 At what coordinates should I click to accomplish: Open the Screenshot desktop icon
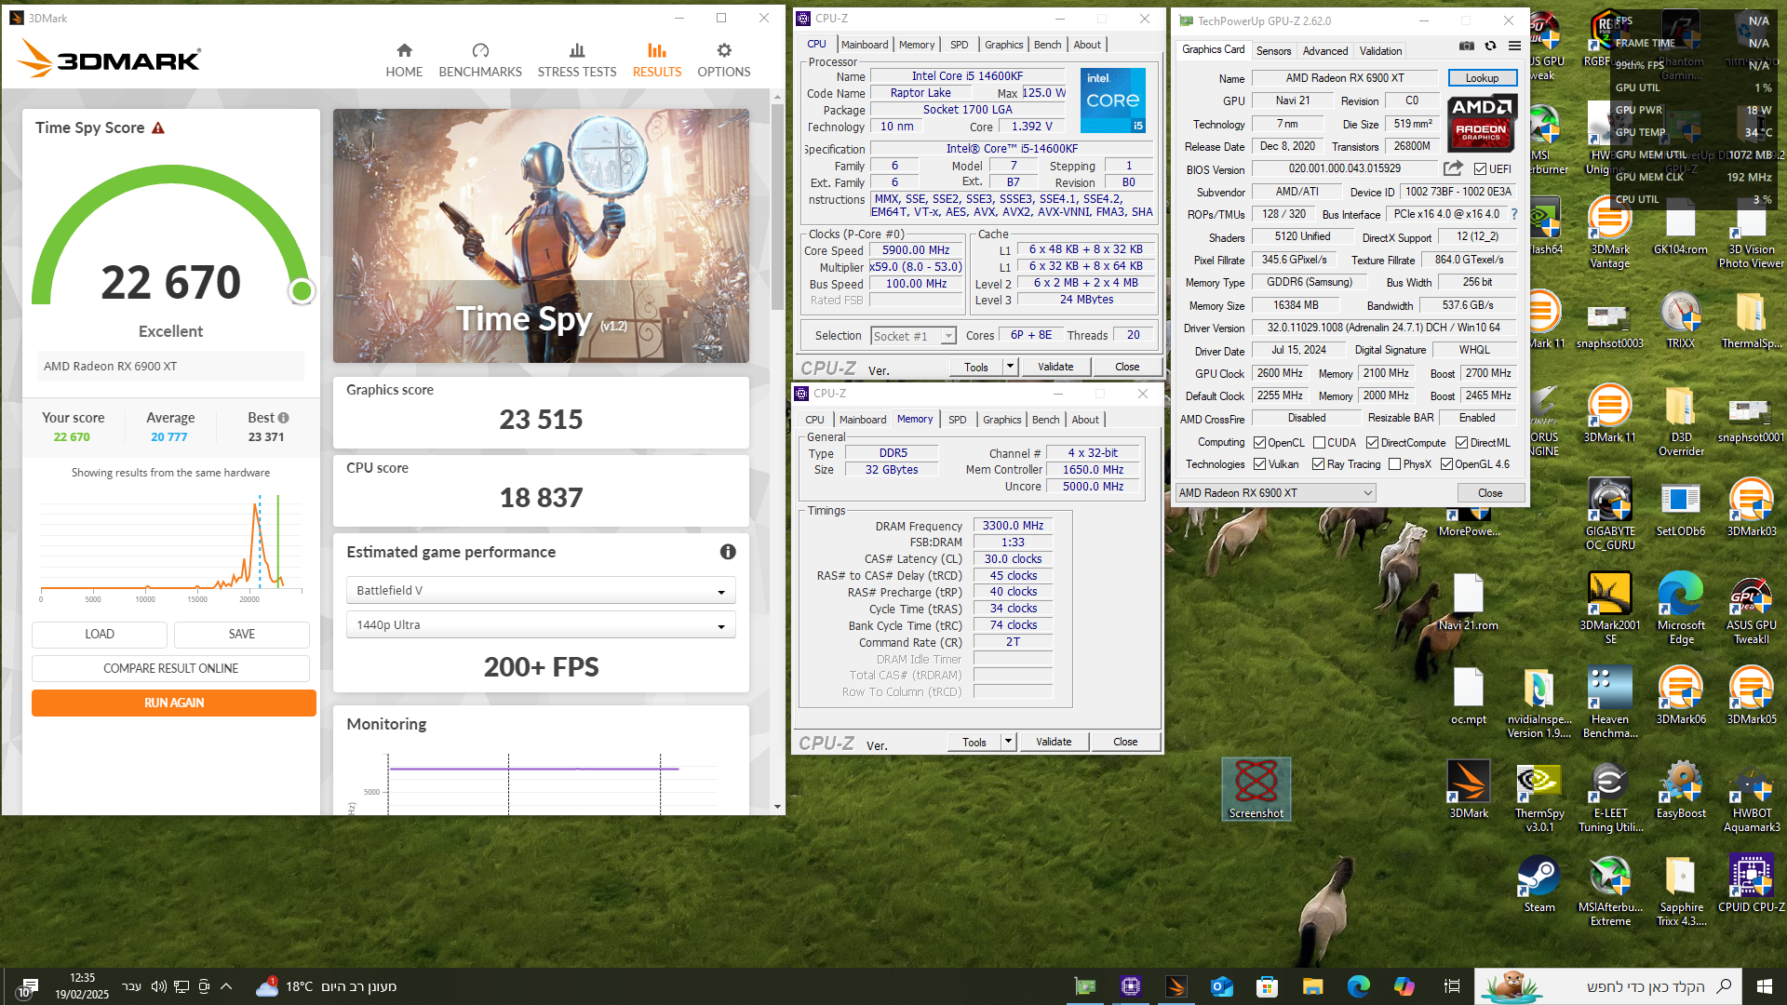(1256, 789)
